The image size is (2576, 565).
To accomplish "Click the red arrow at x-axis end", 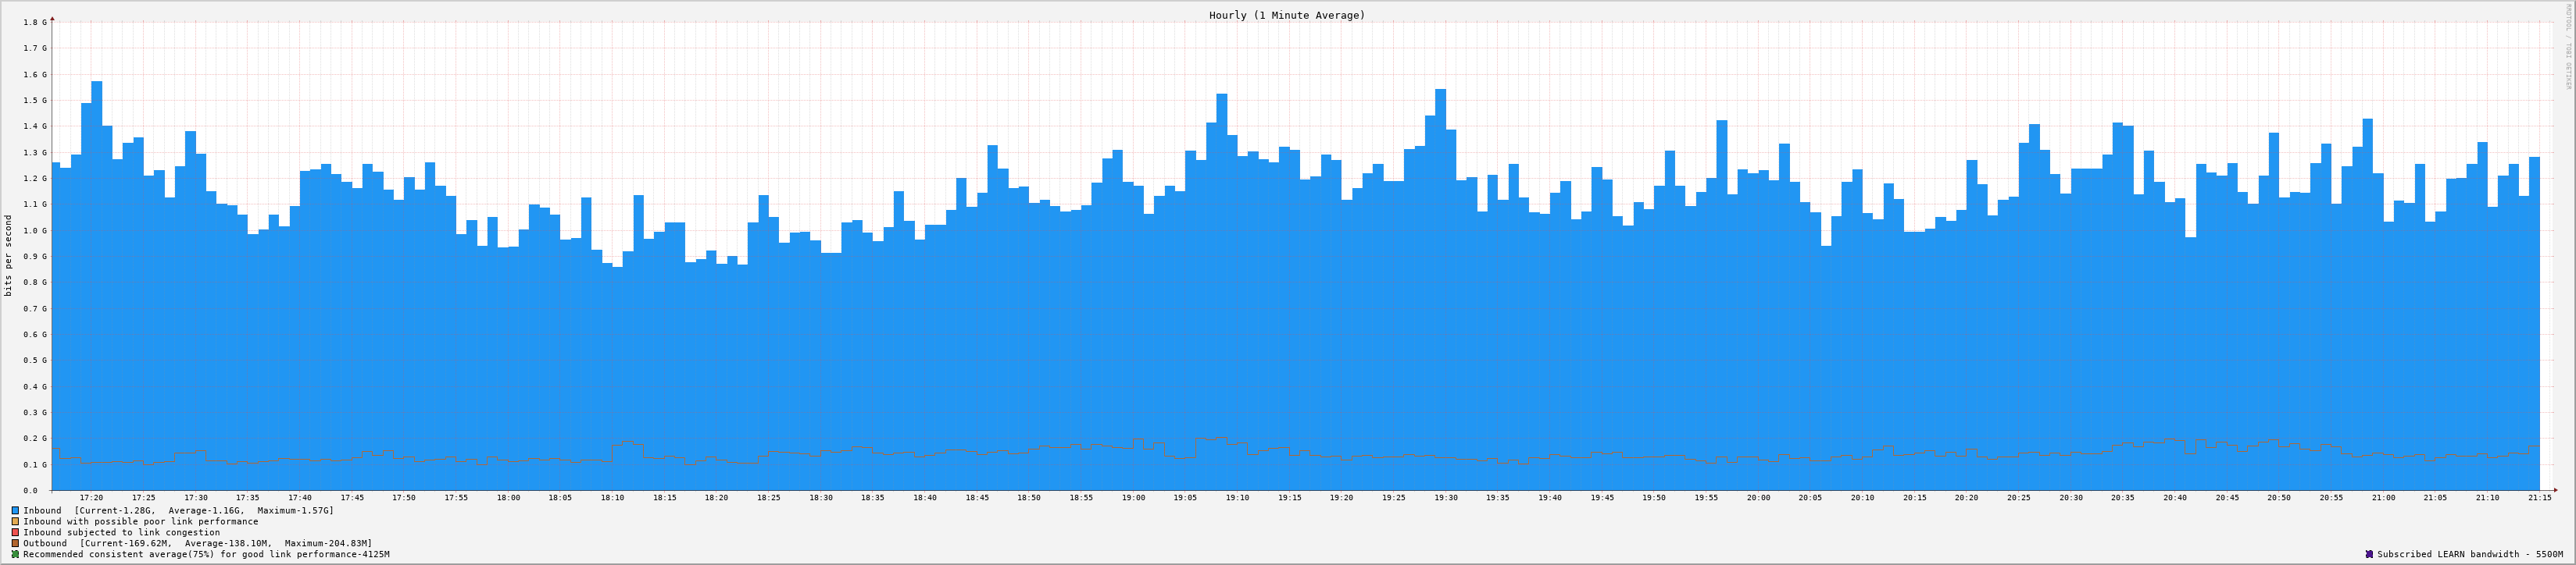I will (2555, 490).
